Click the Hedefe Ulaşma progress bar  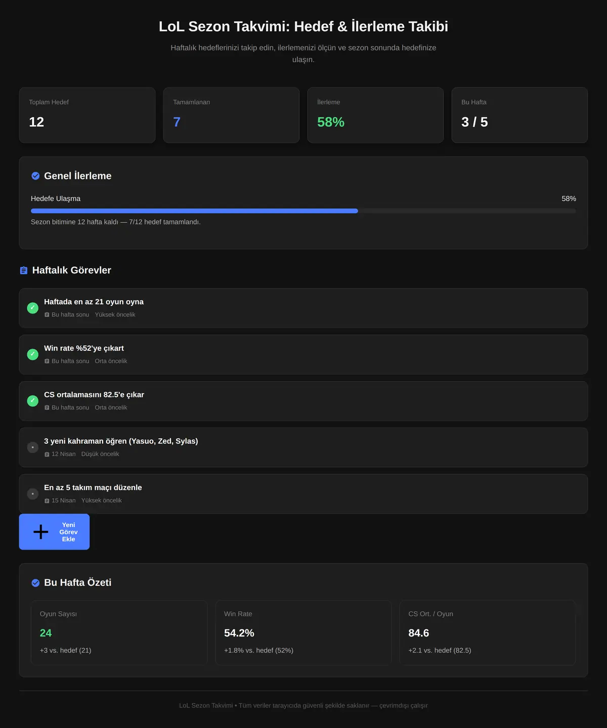303,211
